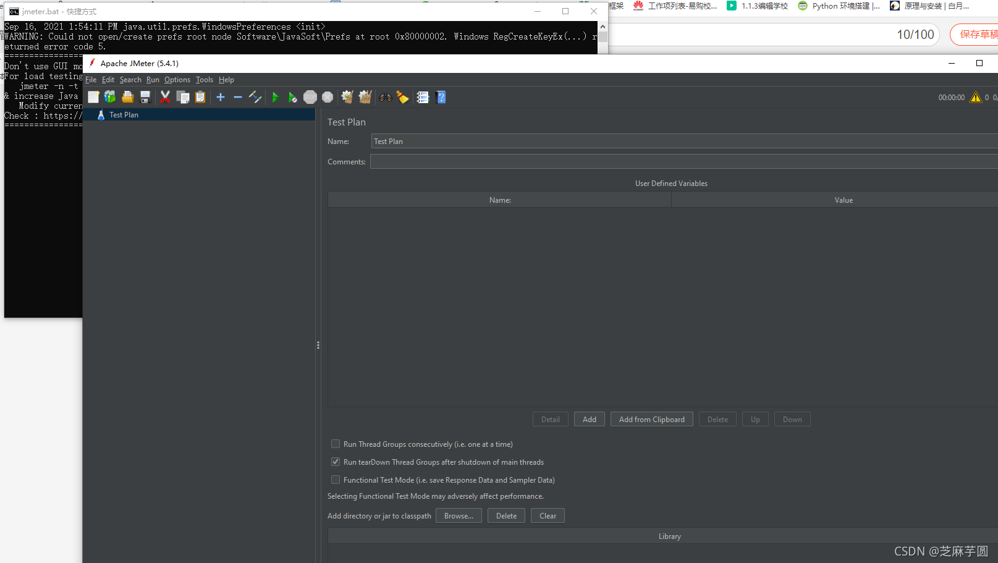
Task: Enable Run Thread Groups consecutively checkbox
Action: [336, 444]
